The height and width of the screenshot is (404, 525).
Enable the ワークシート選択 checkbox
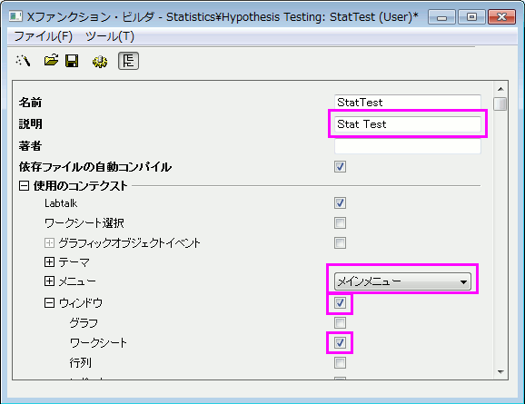coord(340,223)
